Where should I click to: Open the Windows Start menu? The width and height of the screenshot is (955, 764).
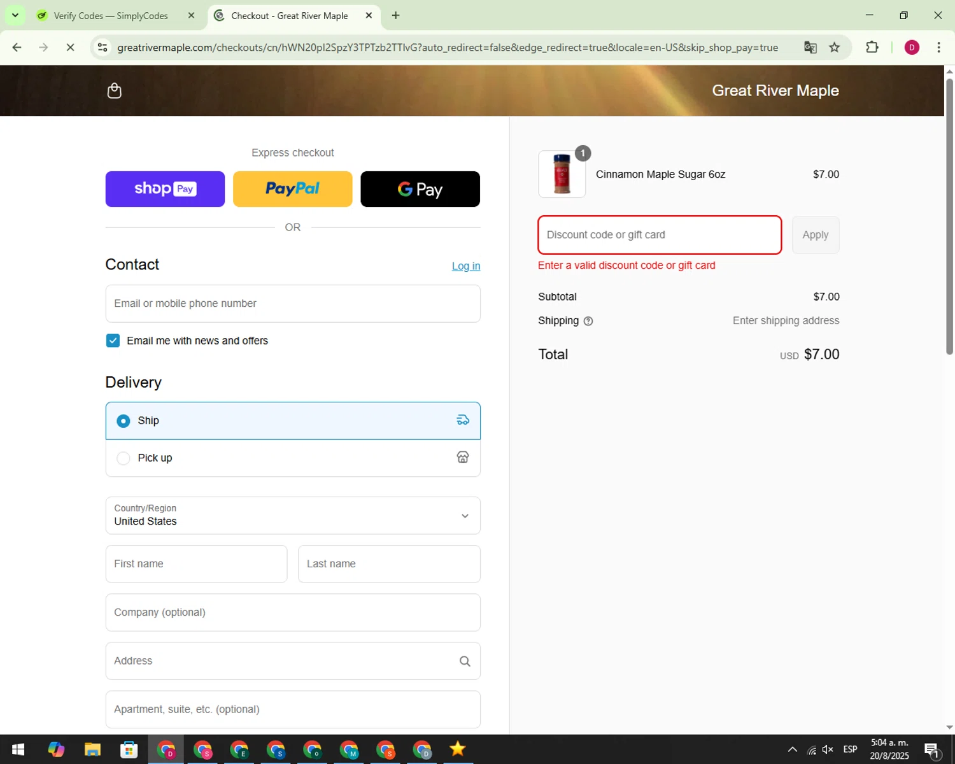[x=18, y=749]
